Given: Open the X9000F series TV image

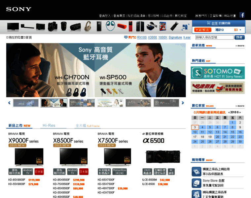Looking at the screenshot, I should click(29, 157).
